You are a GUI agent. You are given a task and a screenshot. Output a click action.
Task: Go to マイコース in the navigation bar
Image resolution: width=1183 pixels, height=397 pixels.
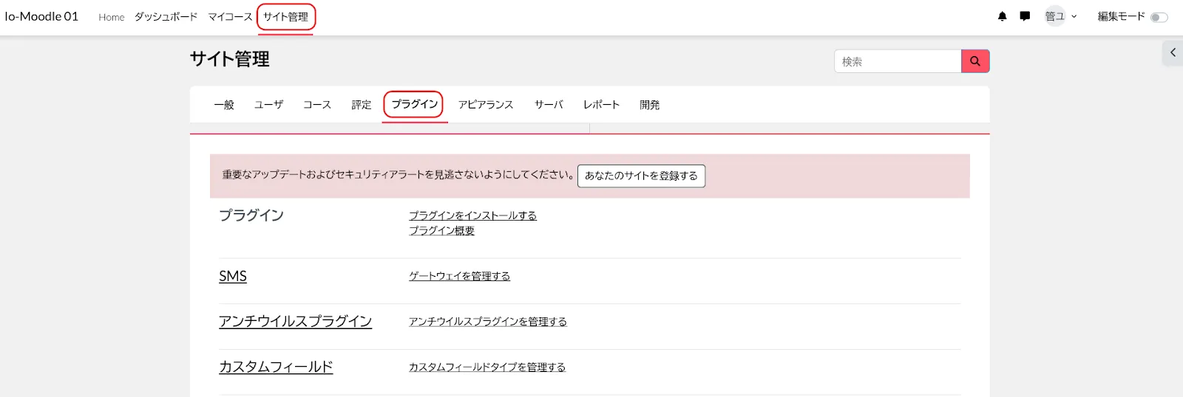tap(229, 17)
